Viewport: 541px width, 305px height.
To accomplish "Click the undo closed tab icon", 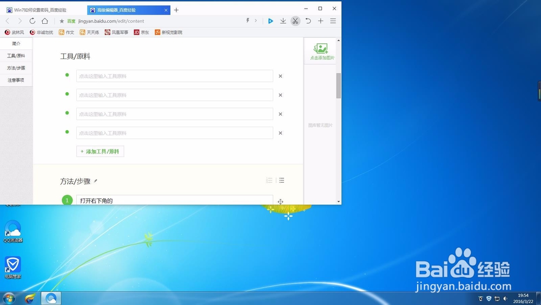I will (308, 21).
